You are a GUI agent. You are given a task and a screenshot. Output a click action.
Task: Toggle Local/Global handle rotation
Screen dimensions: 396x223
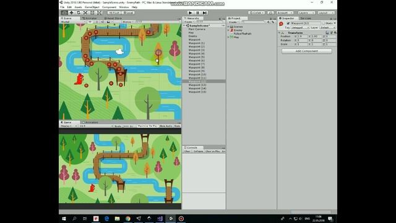click(128, 12)
